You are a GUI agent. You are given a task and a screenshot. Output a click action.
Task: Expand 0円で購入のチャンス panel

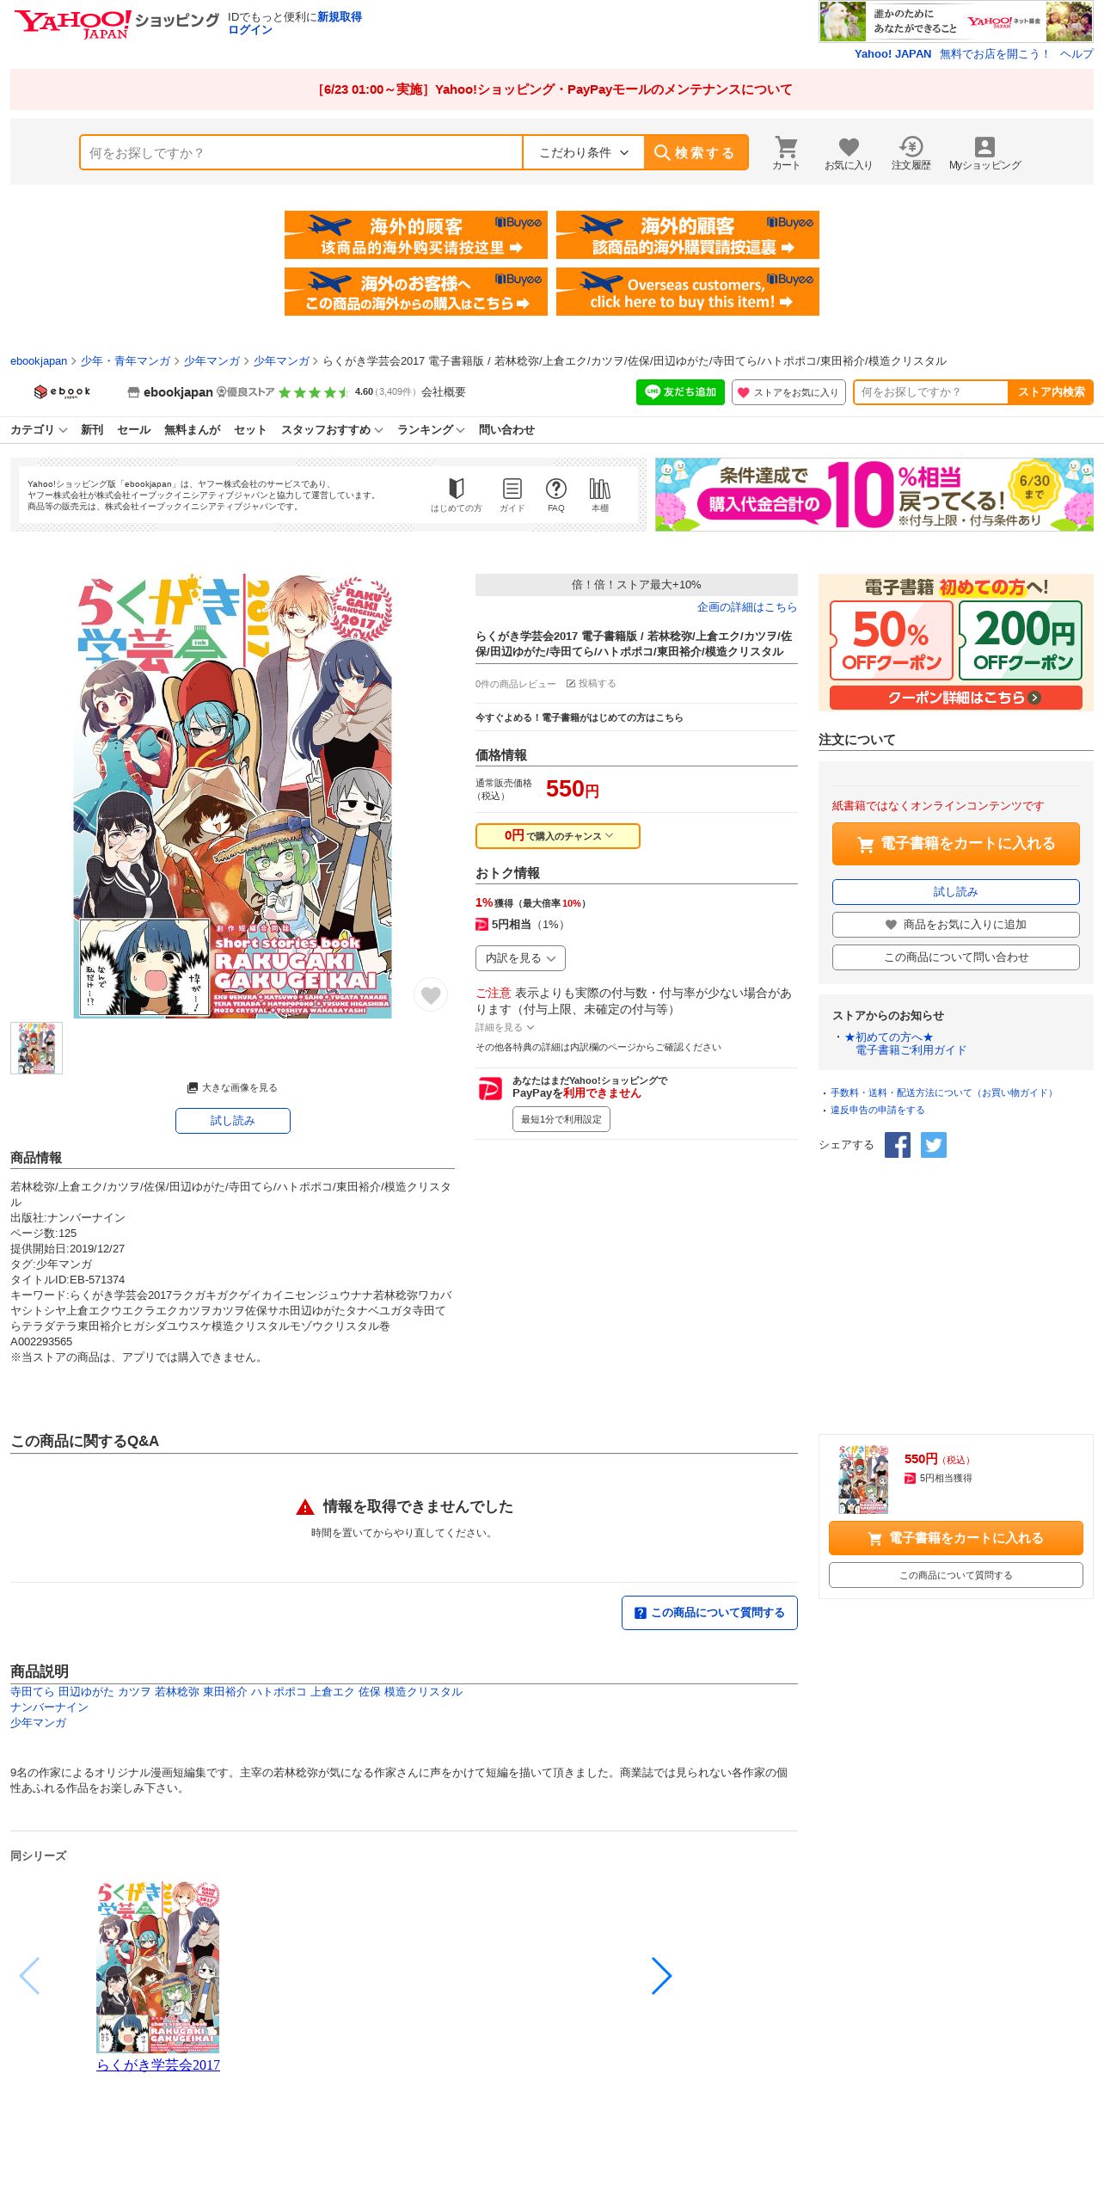558,836
